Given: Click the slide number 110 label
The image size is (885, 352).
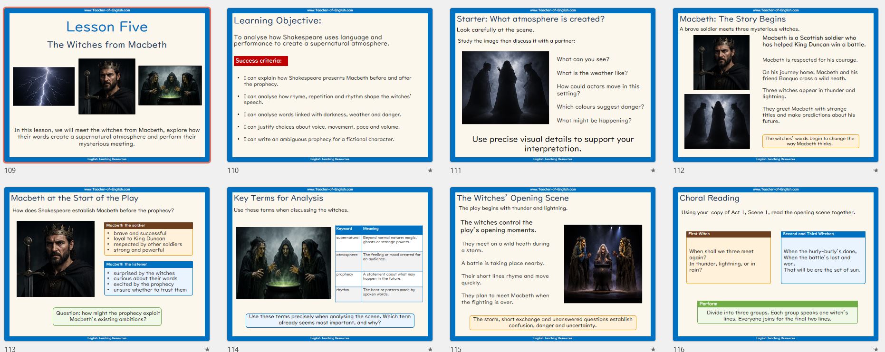Looking at the screenshot, I should click(233, 171).
